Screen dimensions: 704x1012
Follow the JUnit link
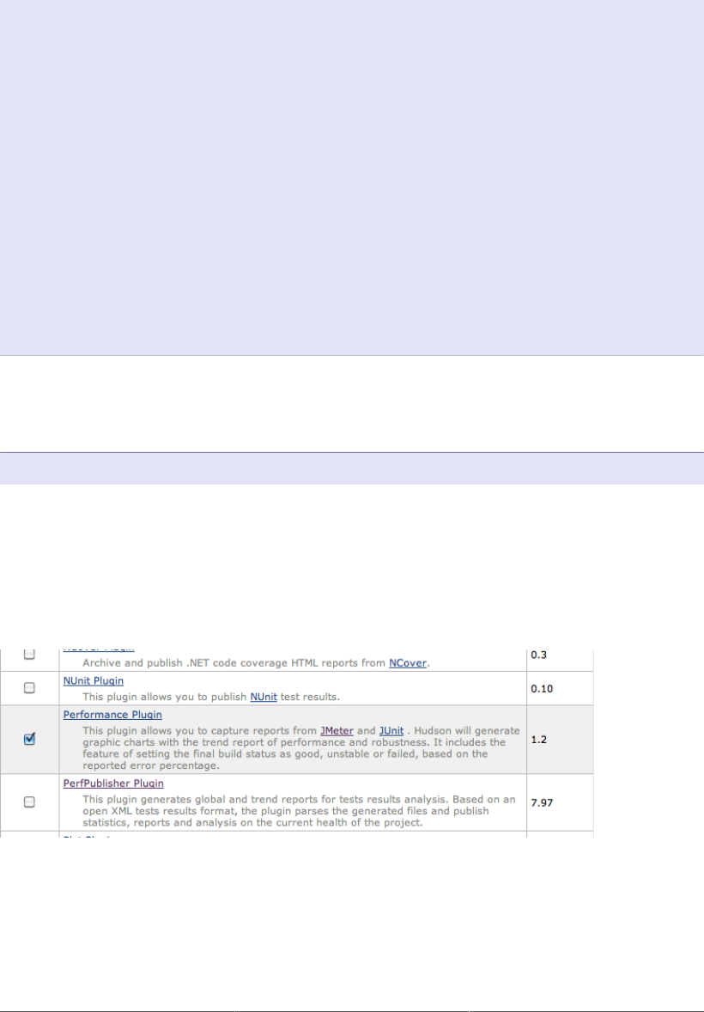(x=391, y=730)
